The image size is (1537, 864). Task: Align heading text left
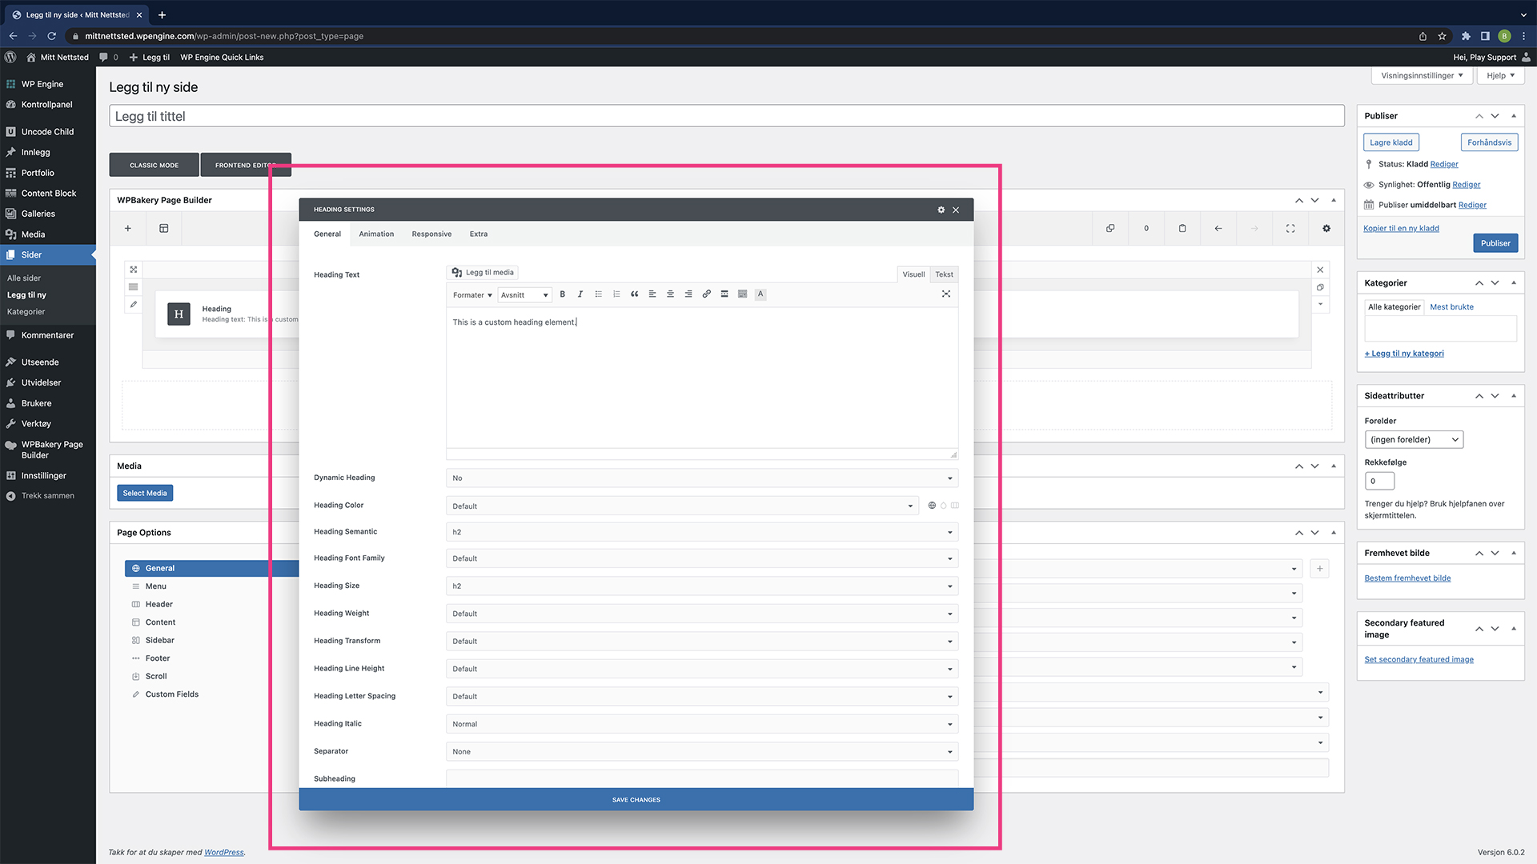[x=652, y=294]
